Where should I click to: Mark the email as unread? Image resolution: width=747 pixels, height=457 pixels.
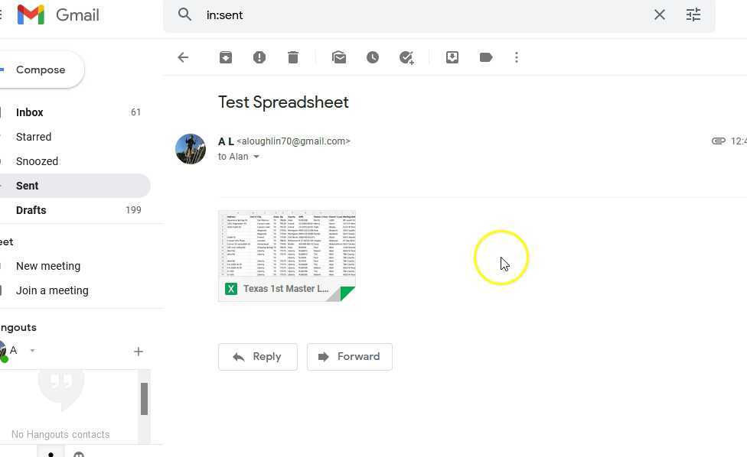point(339,57)
